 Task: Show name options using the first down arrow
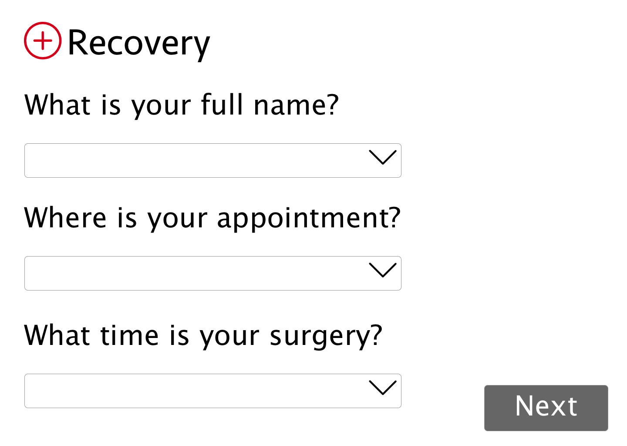[382, 158]
